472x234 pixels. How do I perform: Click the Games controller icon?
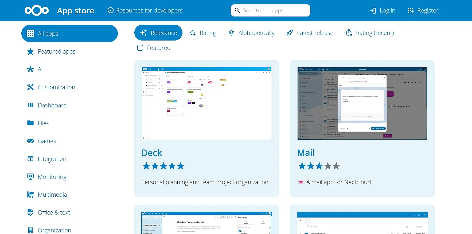pos(30,141)
